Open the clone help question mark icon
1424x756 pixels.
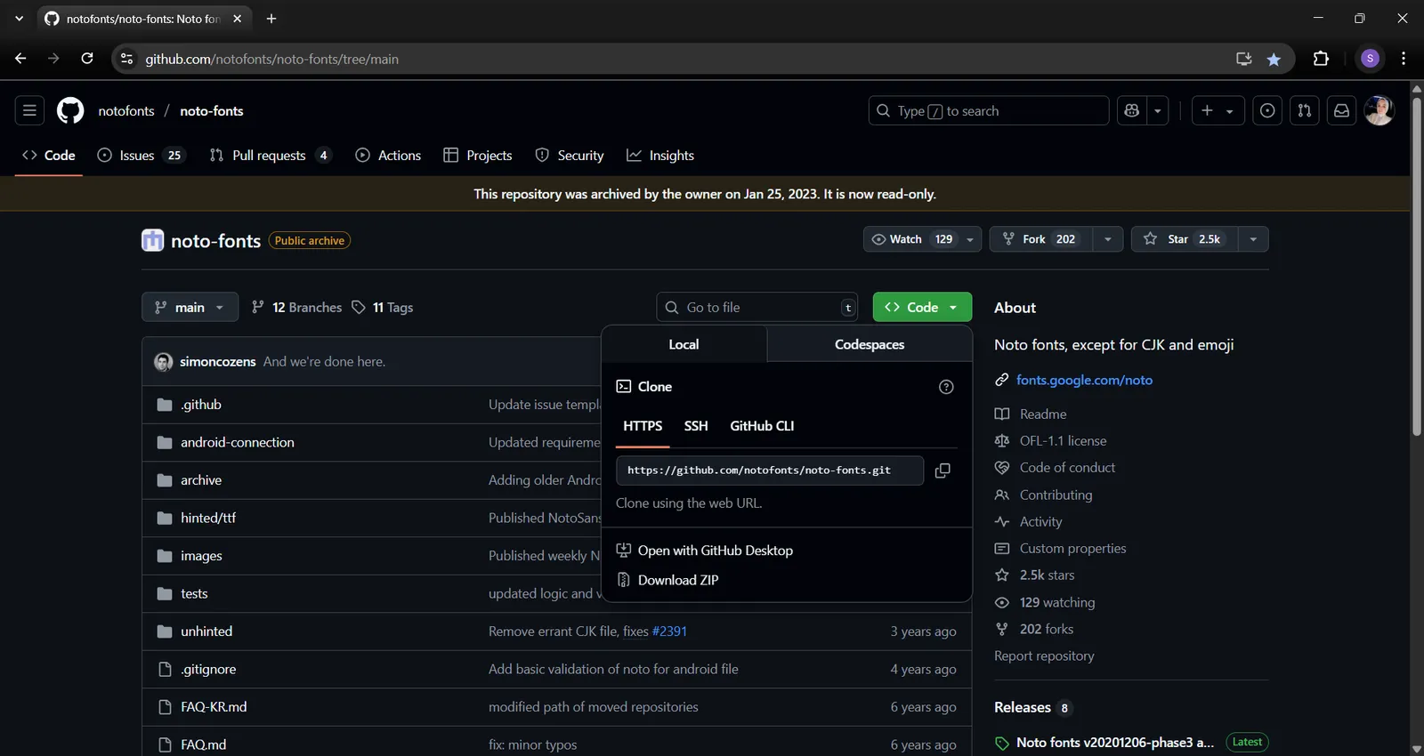[946, 387]
